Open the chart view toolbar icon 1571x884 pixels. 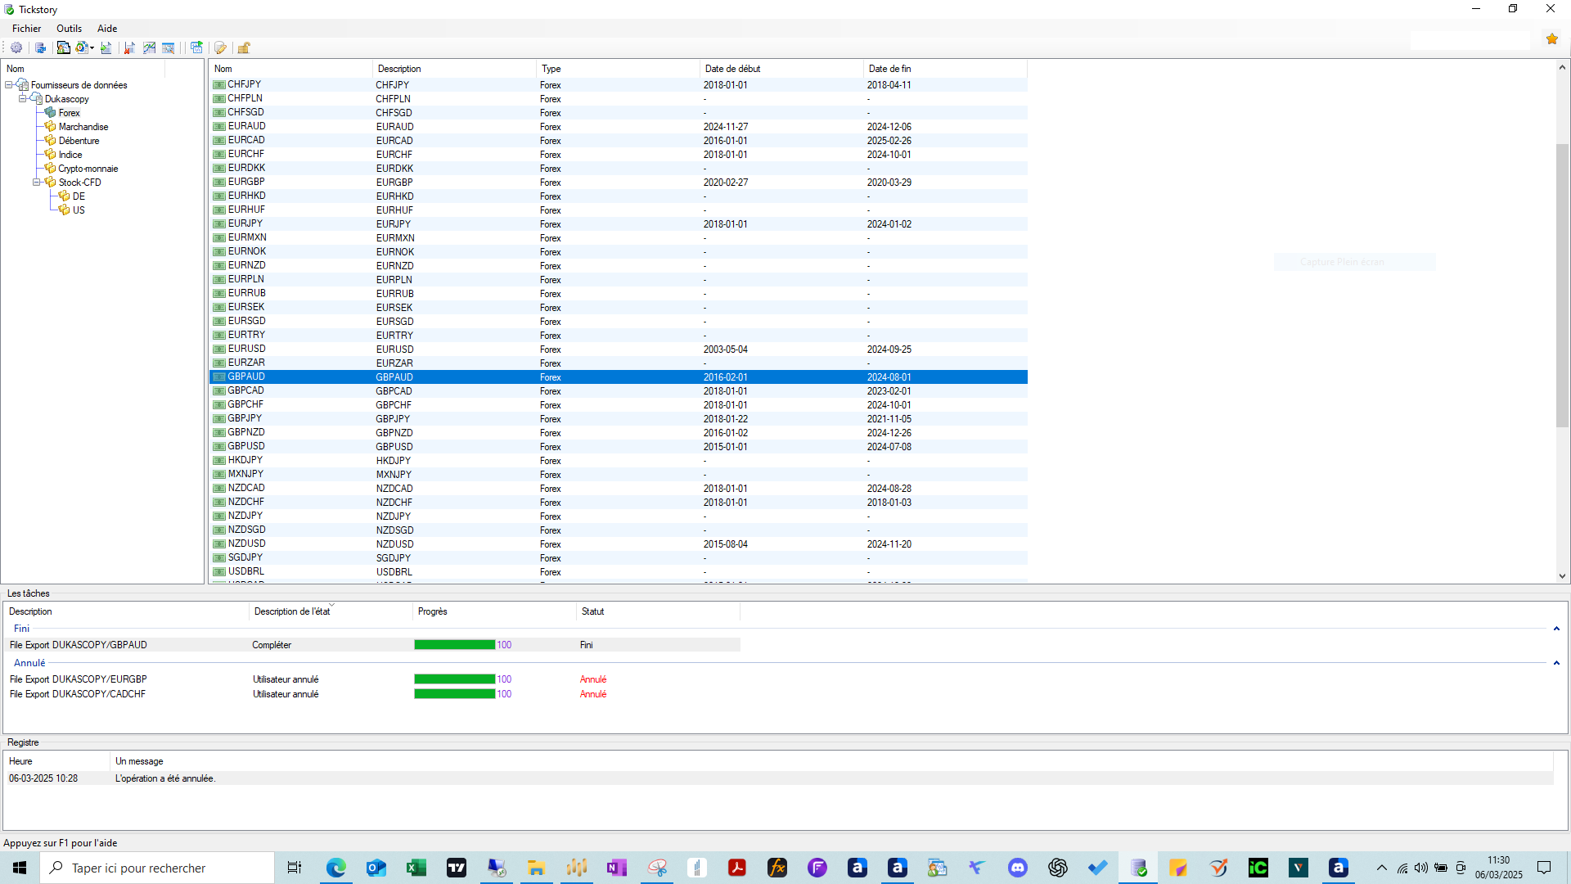149,48
